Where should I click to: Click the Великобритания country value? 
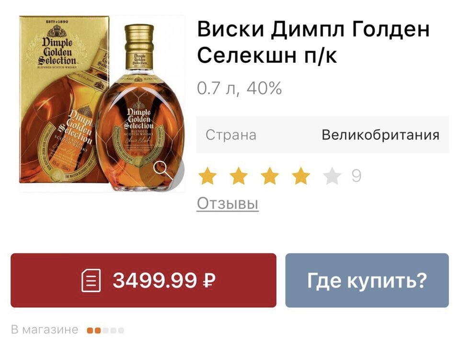pos(380,135)
